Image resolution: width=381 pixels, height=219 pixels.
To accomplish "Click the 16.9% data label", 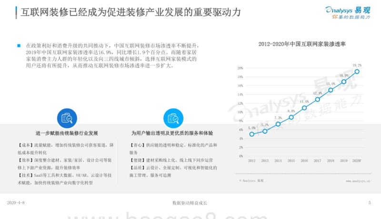I will point(344,76).
